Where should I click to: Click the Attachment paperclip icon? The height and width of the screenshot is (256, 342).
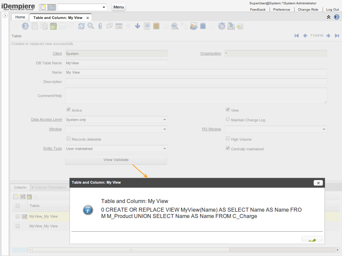point(100,26)
